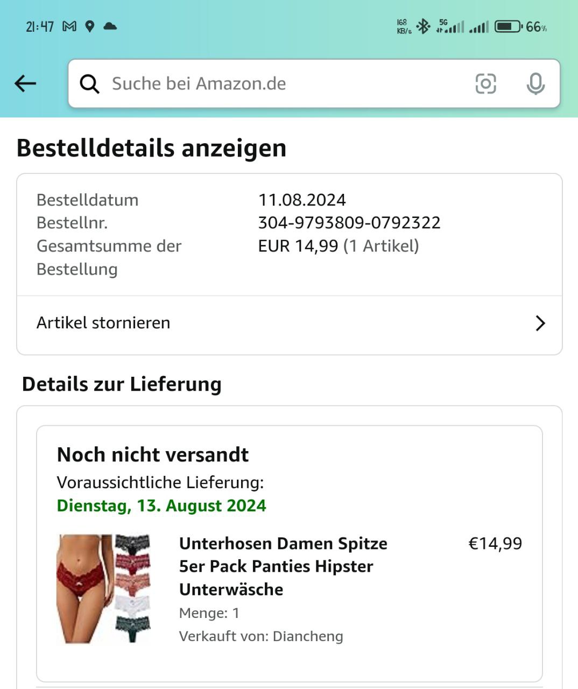
Task: Tap the delivery date Dienstag, 13. August 2024
Action: [x=161, y=506]
